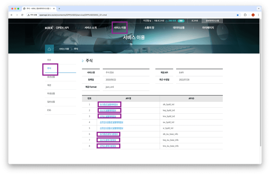Image resolution: width=270 pixels, height=175 pixels.
Task: Click the blue bookmark star icon
Action: point(238,15)
